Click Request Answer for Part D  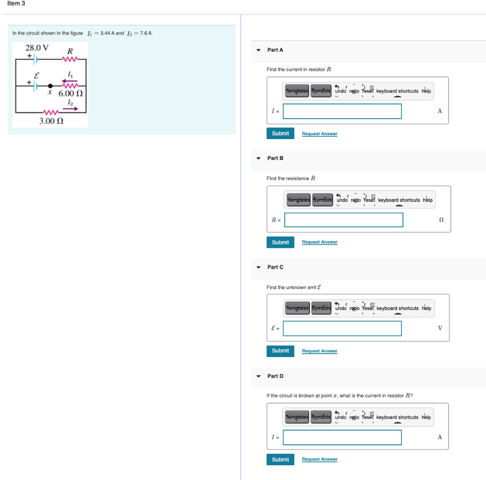tap(319, 459)
